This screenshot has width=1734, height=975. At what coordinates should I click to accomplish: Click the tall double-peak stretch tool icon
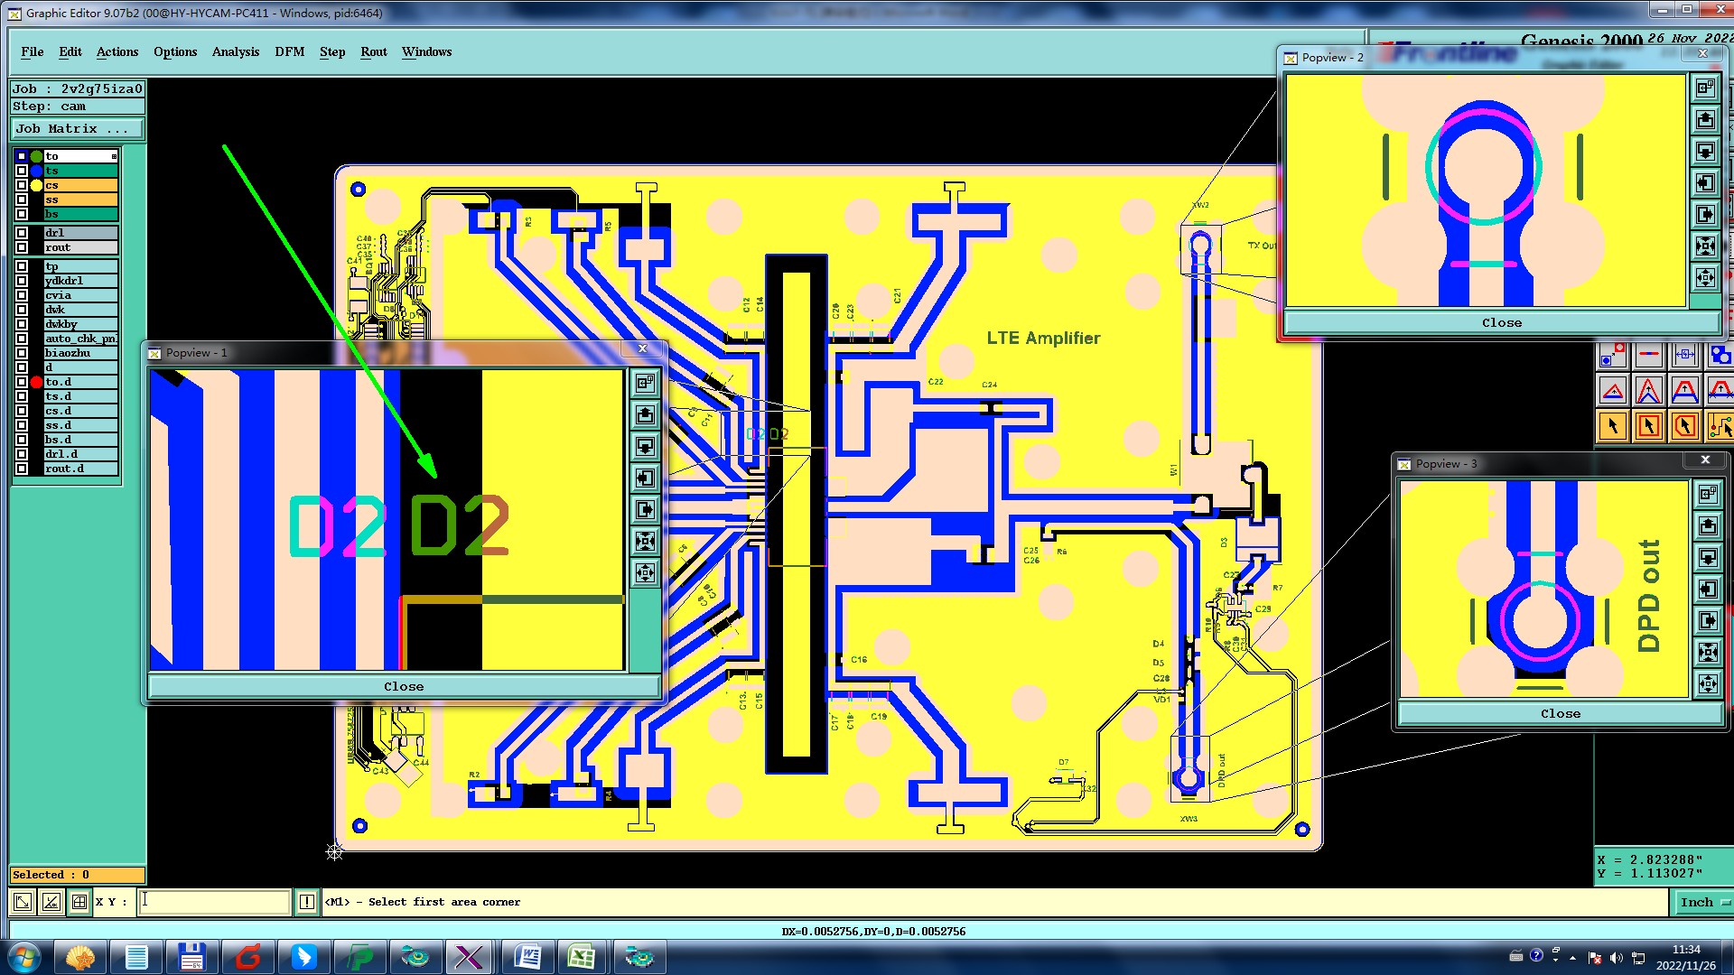pos(1648,390)
